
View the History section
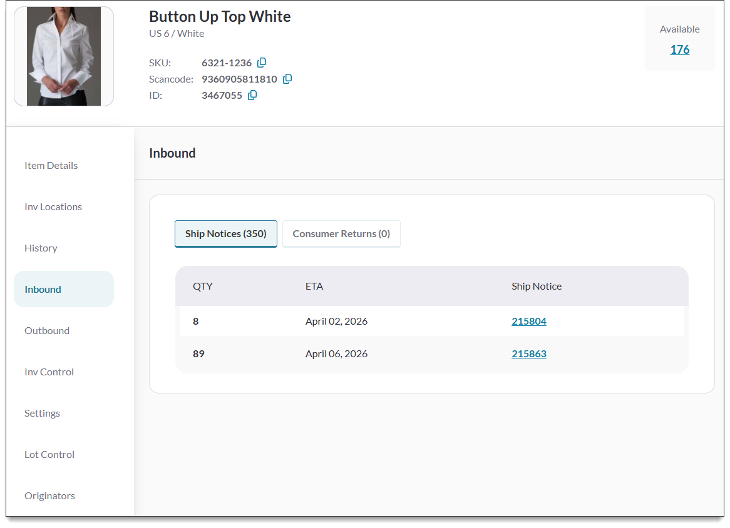[x=41, y=248]
